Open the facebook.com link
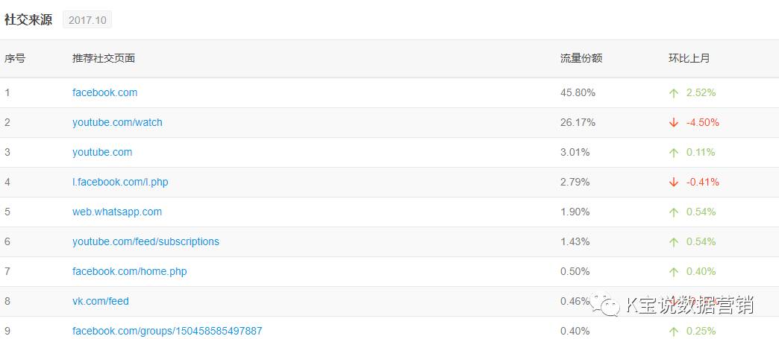 (104, 92)
